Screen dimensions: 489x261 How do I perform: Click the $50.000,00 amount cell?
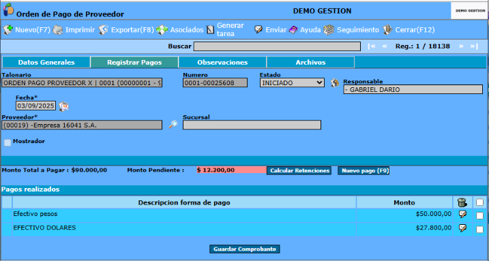tap(404, 215)
